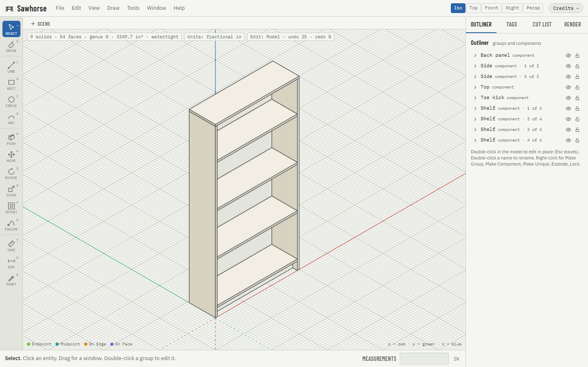The image size is (588, 367).
Task: Lock Shelf 4 of 4 component
Action: click(577, 140)
